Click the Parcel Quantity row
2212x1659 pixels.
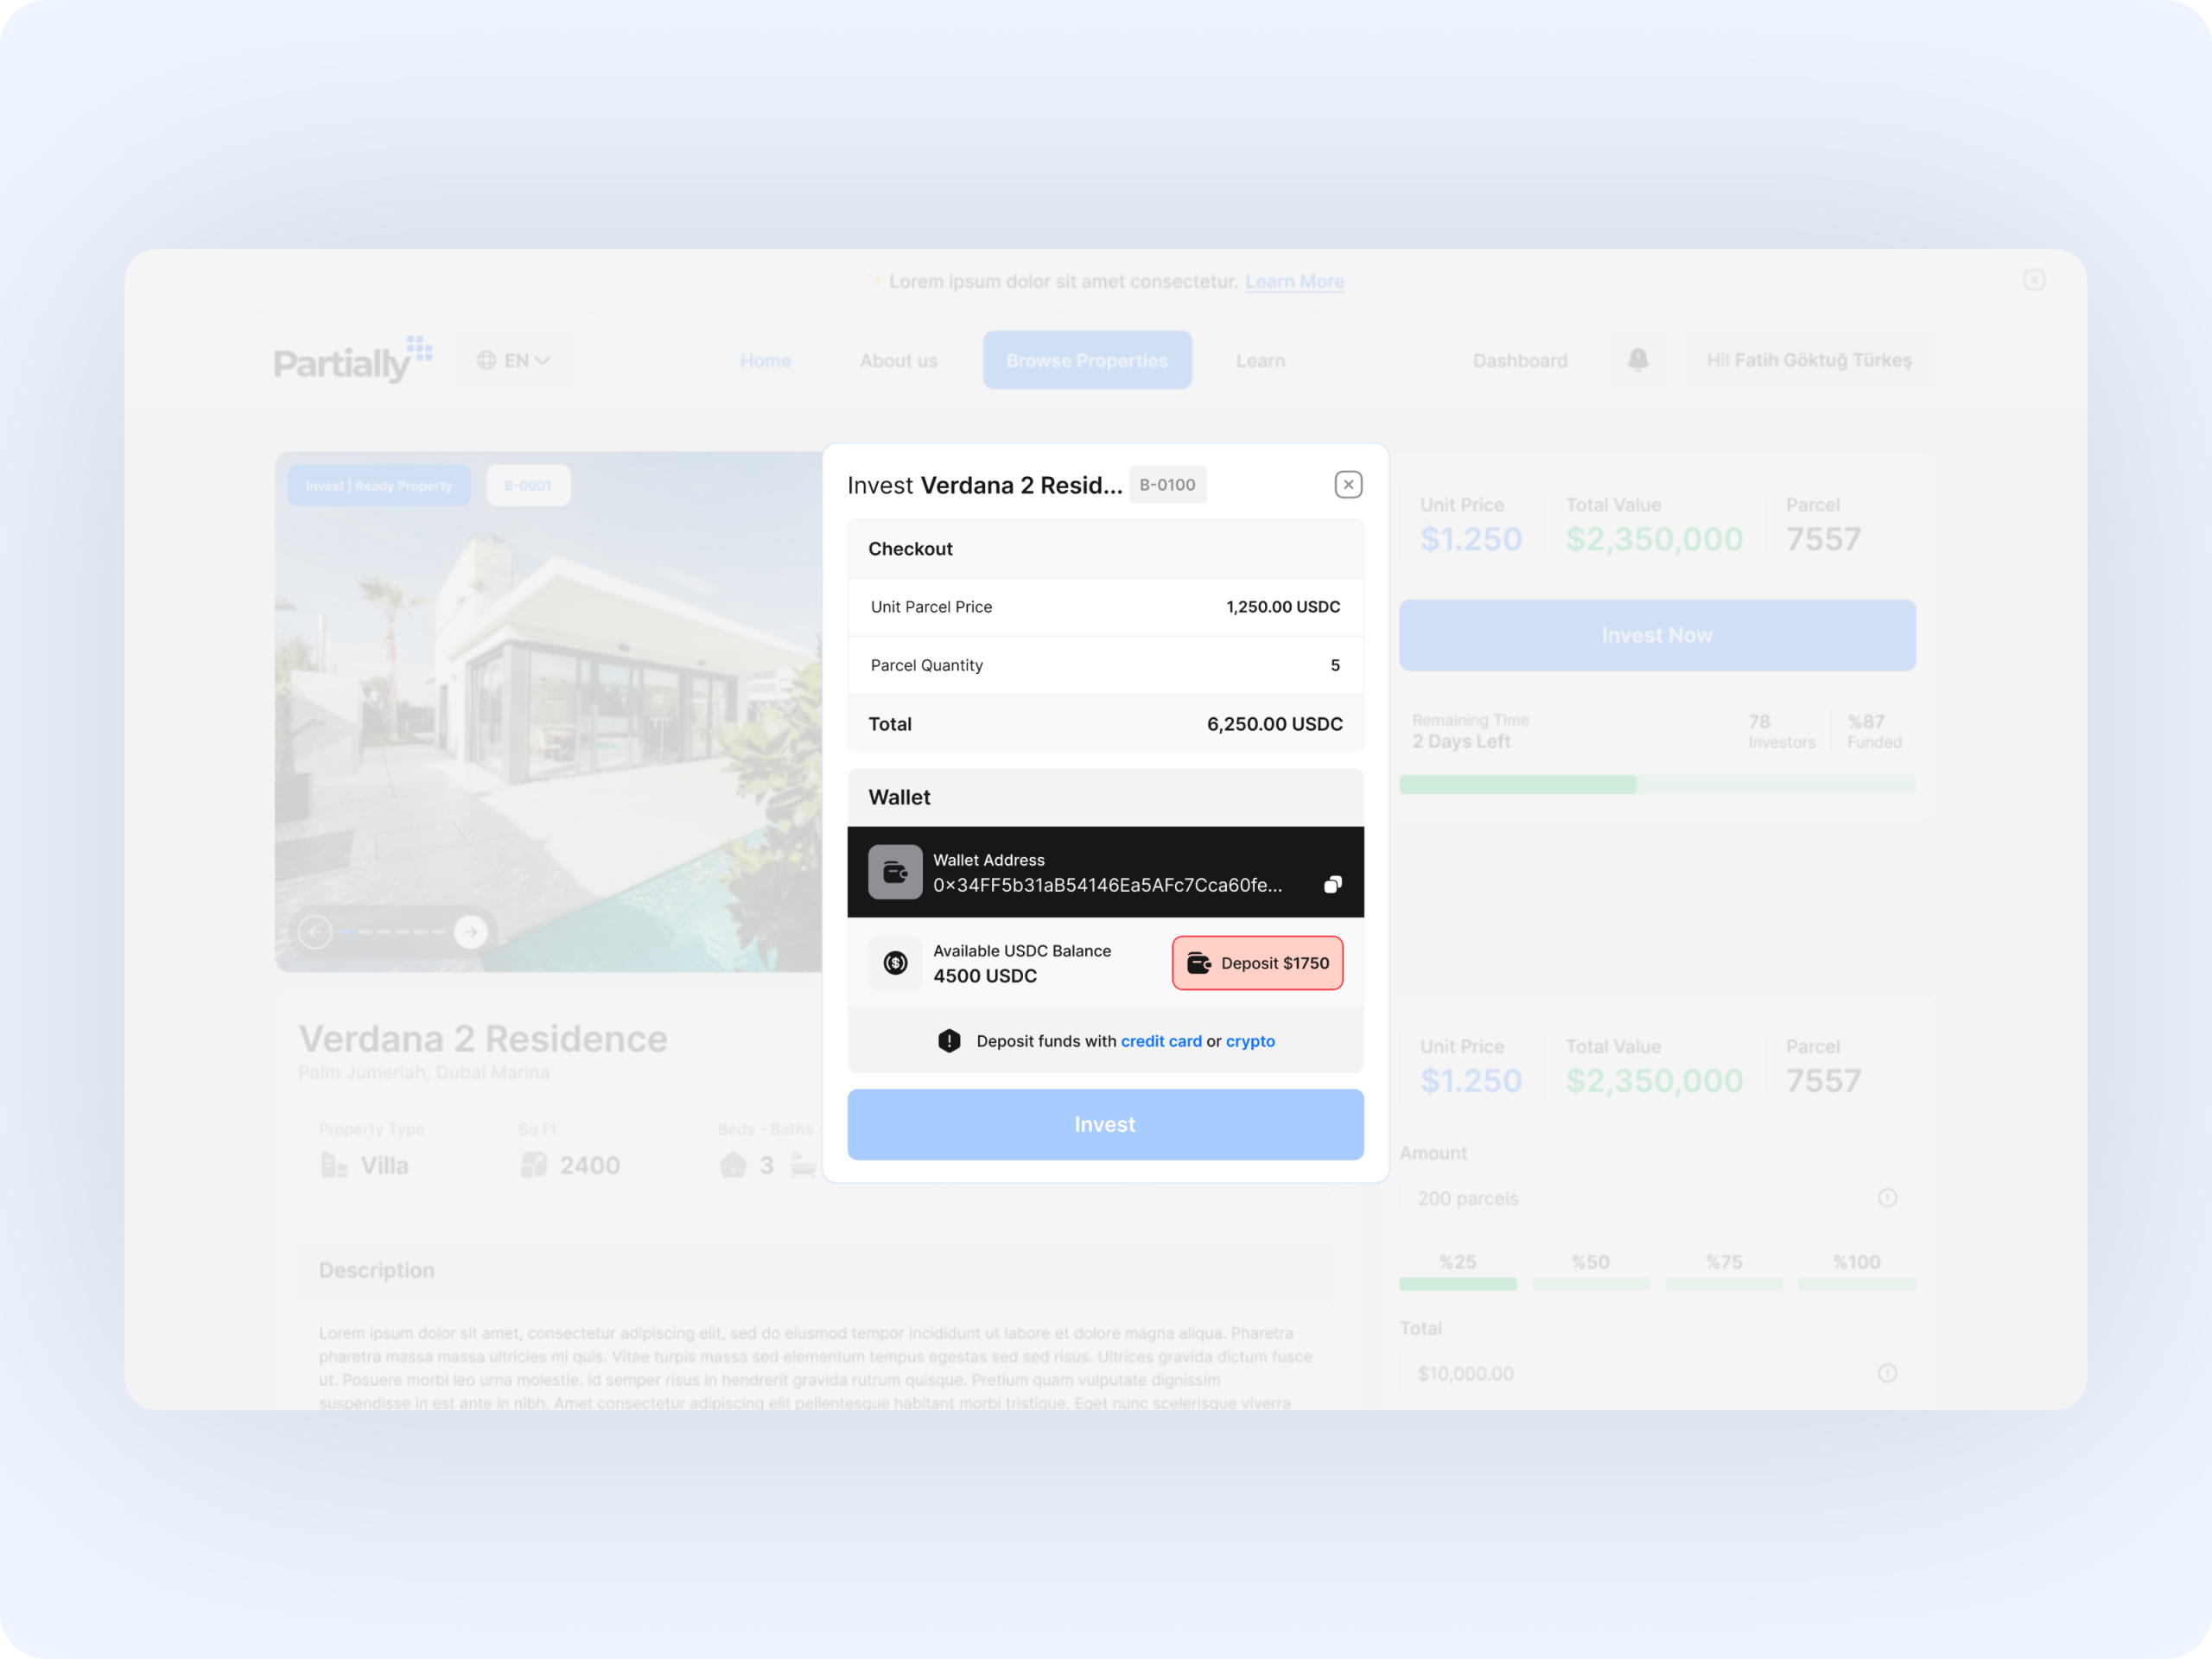1105,666
